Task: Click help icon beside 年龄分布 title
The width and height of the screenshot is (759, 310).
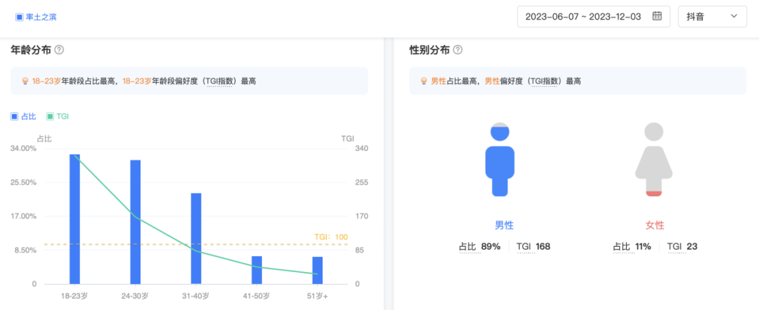Action: pos(60,50)
